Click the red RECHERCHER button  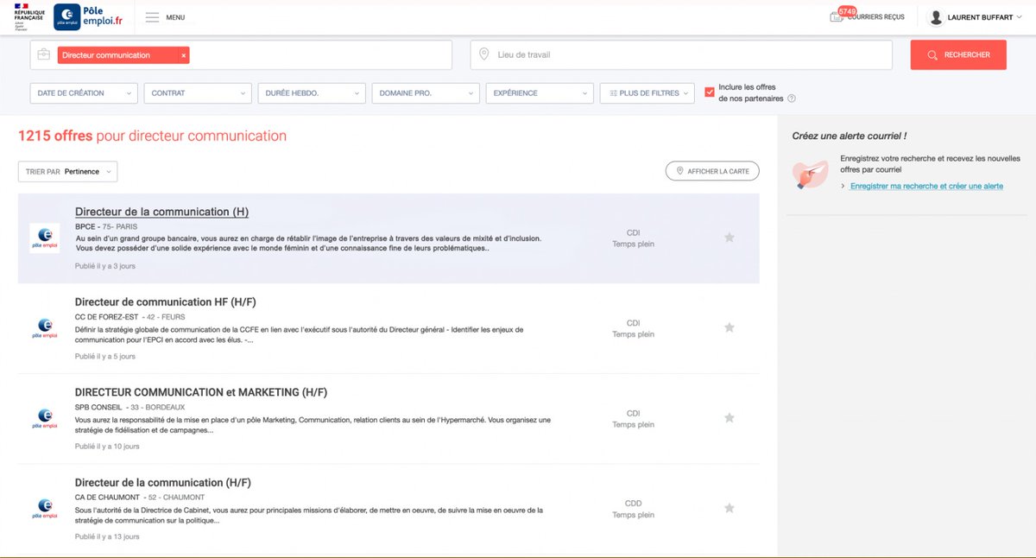click(x=958, y=54)
